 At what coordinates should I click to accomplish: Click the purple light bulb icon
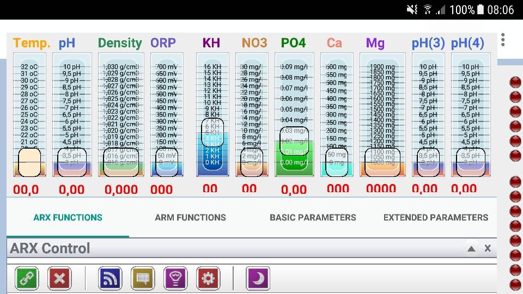pyautogui.click(x=175, y=278)
